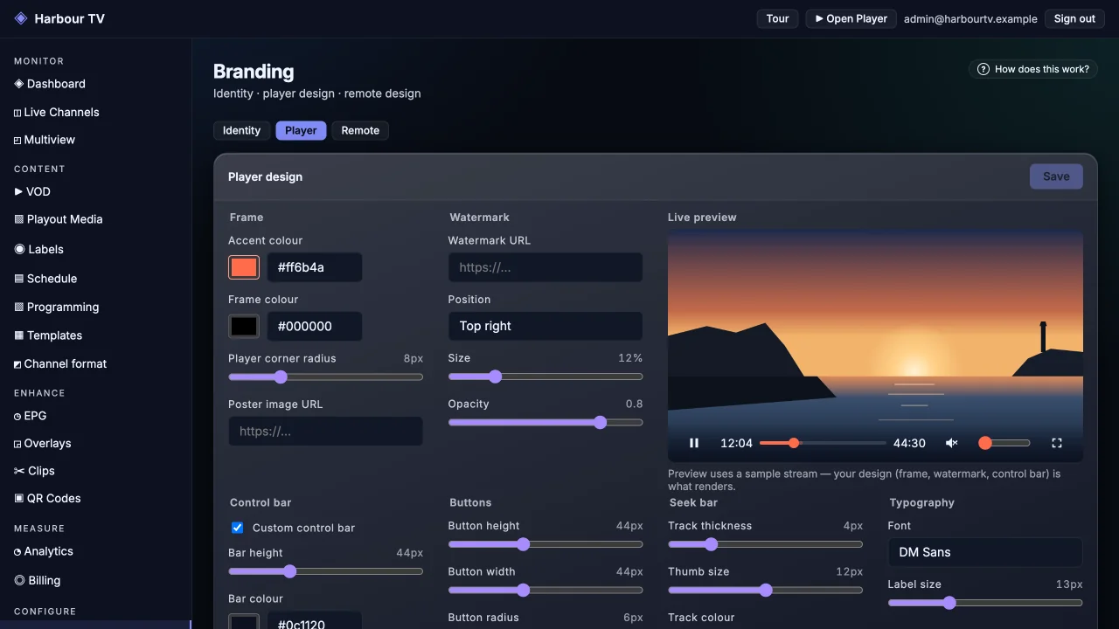
Task: Switch to the Identity tab
Action: click(241, 130)
